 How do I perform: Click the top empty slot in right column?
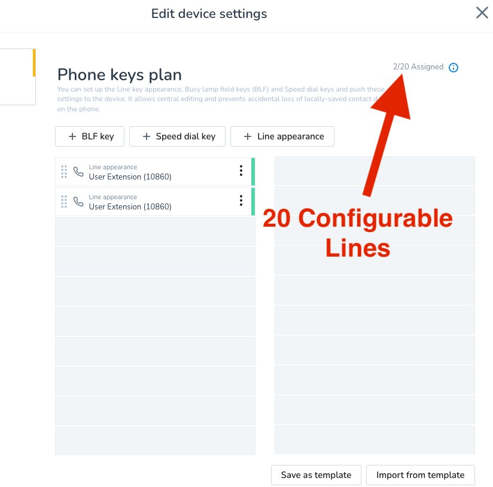click(x=375, y=171)
